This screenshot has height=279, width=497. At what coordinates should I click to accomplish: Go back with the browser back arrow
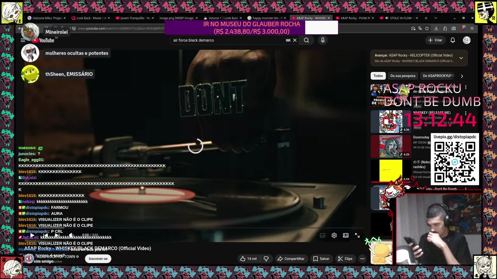coord(20,28)
